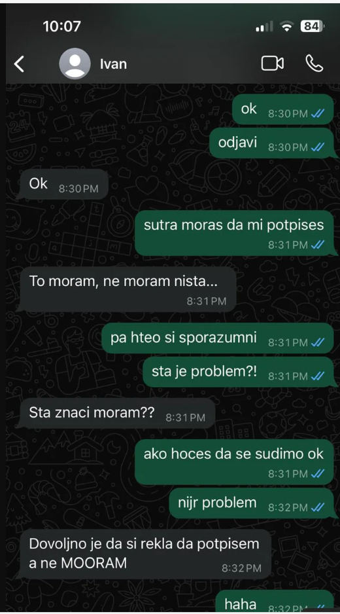Tap the battery indicator in status bar
Viewport: 340px width, 614px height.
click(x=312, y=26)
